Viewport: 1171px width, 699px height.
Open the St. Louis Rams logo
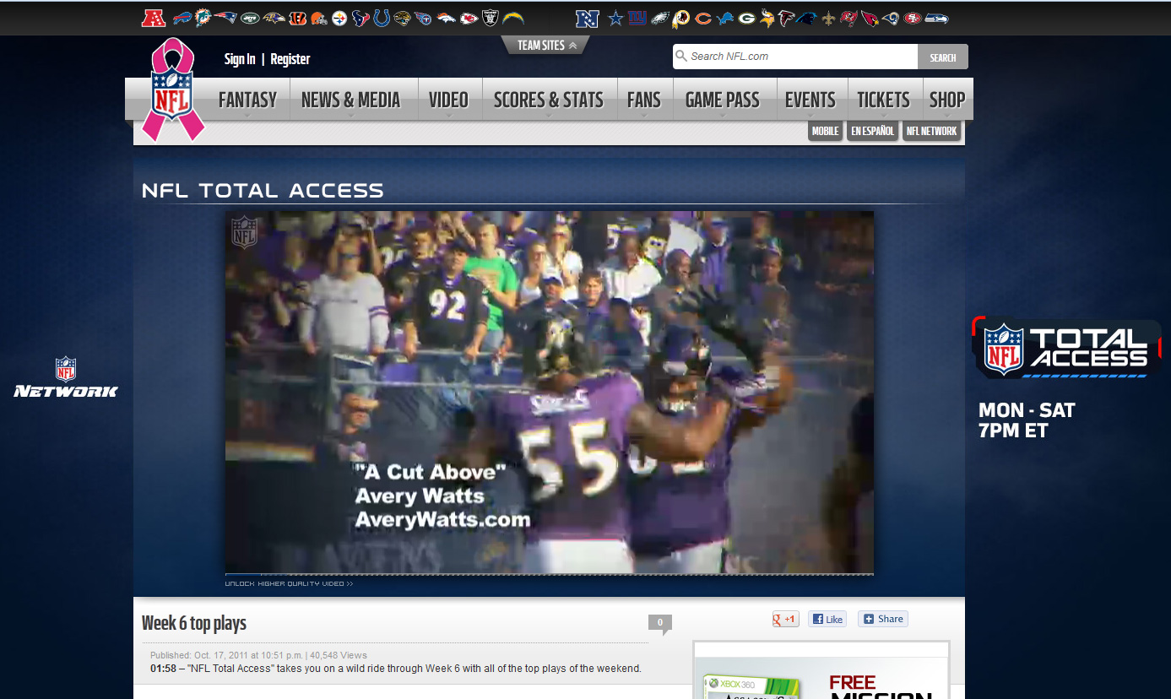891,18
